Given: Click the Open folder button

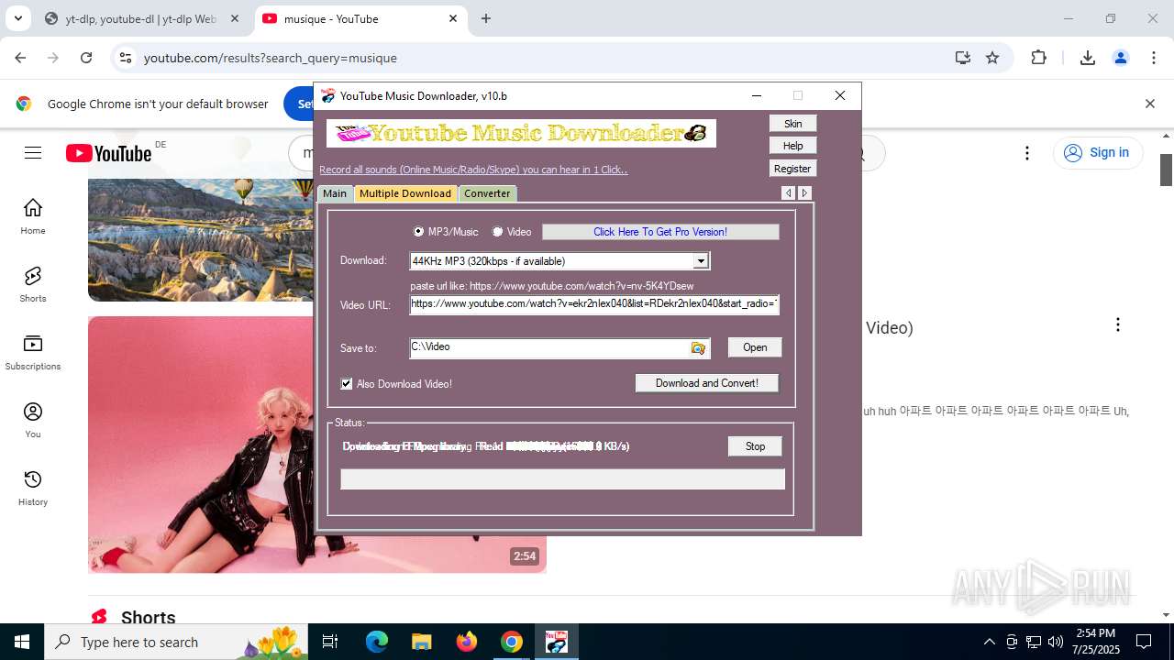Looking at the screenshot, I should (755, 347).
